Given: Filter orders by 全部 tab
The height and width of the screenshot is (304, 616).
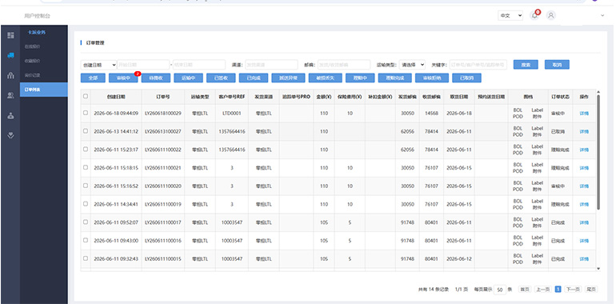Looking at the screenshot, I should [93, 78].
